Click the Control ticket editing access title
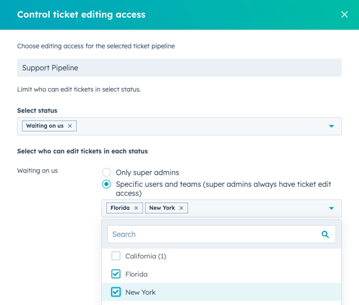 point(81,15)
